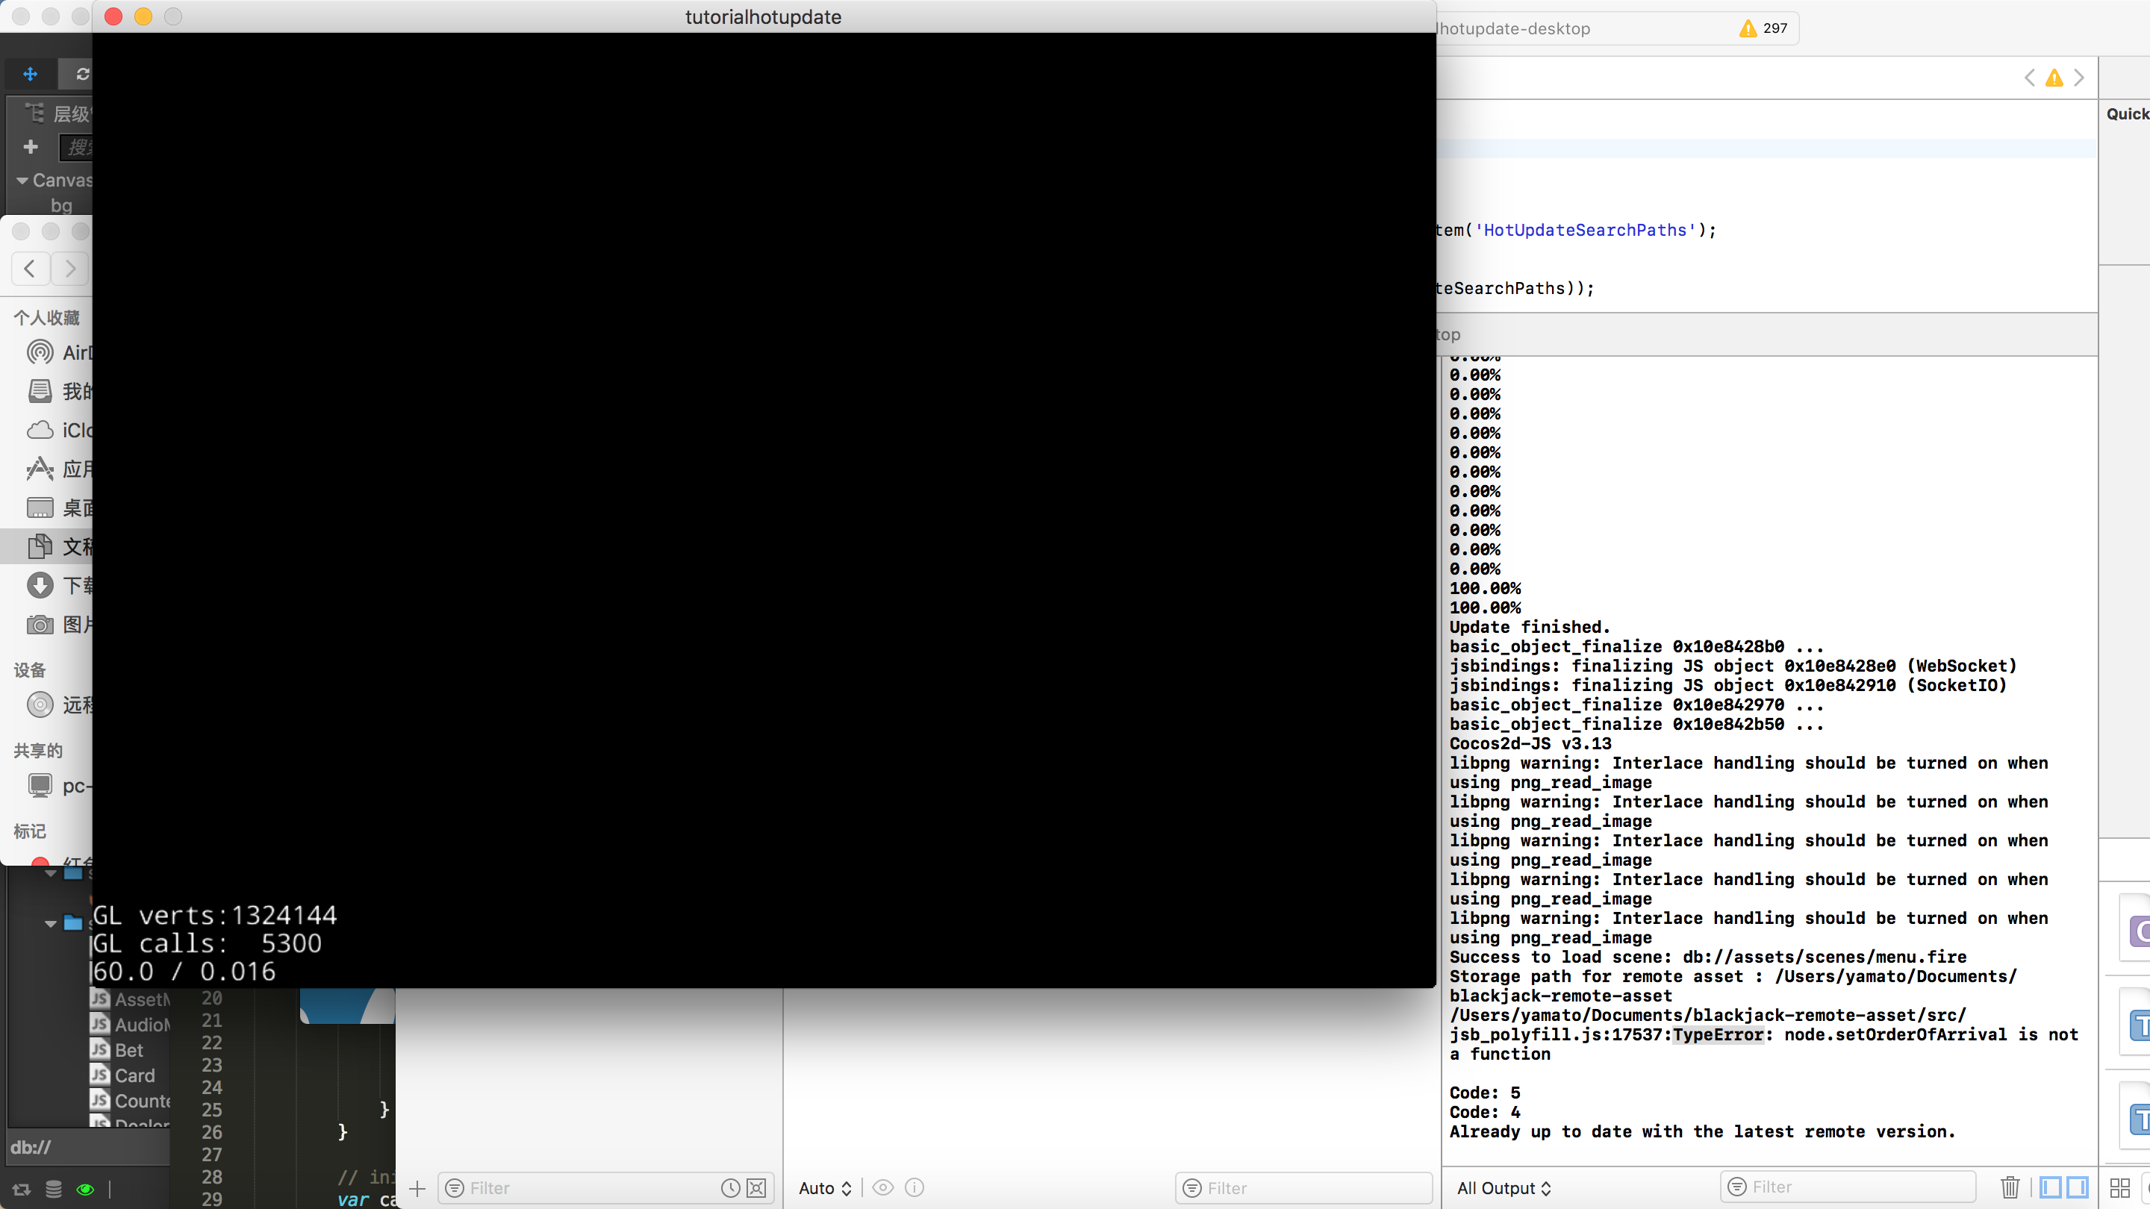Screen dimensions: 2150x1209
Task: Click Finder back navigation button
Action: point(29,269)
